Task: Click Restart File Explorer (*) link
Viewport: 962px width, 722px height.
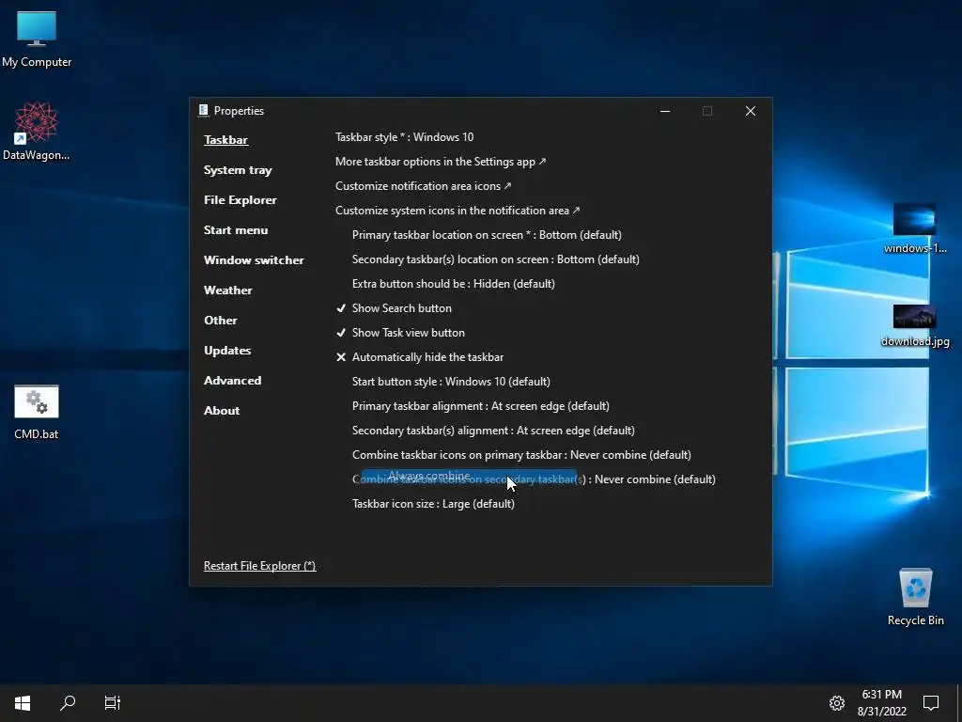Action: [259, 566]
